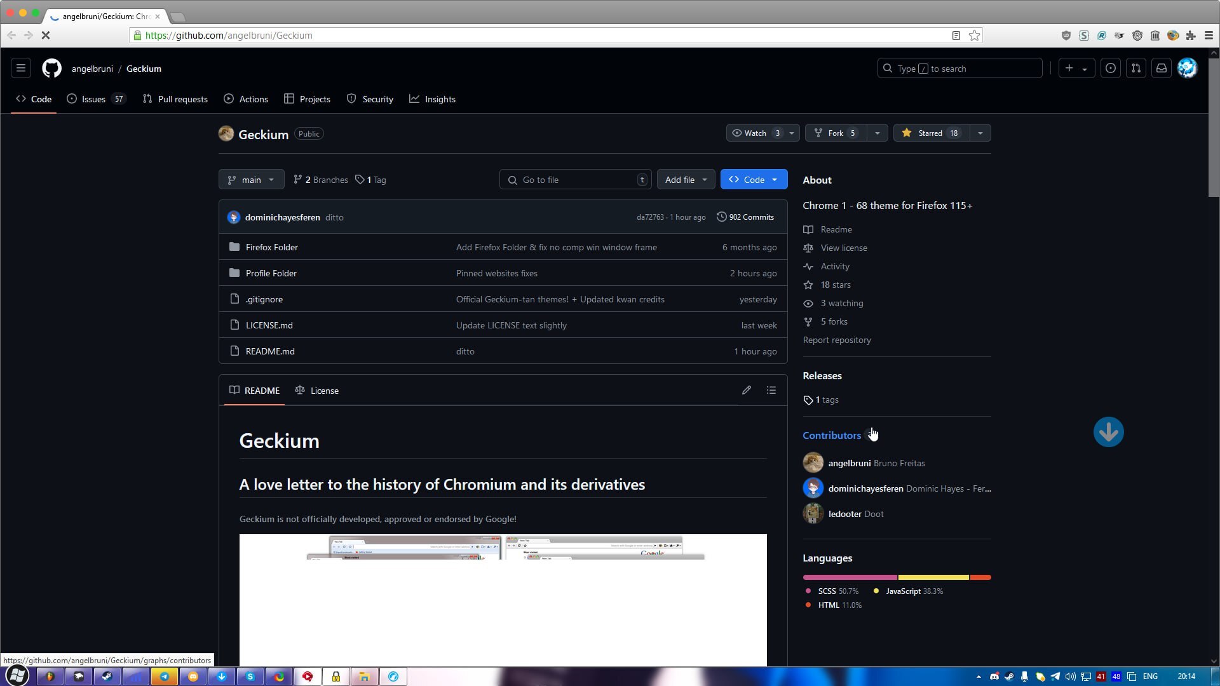The width and height of the screenshot is (1220, 686).
Task: Click the GitHub Octocat logo
Action: coord(51,68)
